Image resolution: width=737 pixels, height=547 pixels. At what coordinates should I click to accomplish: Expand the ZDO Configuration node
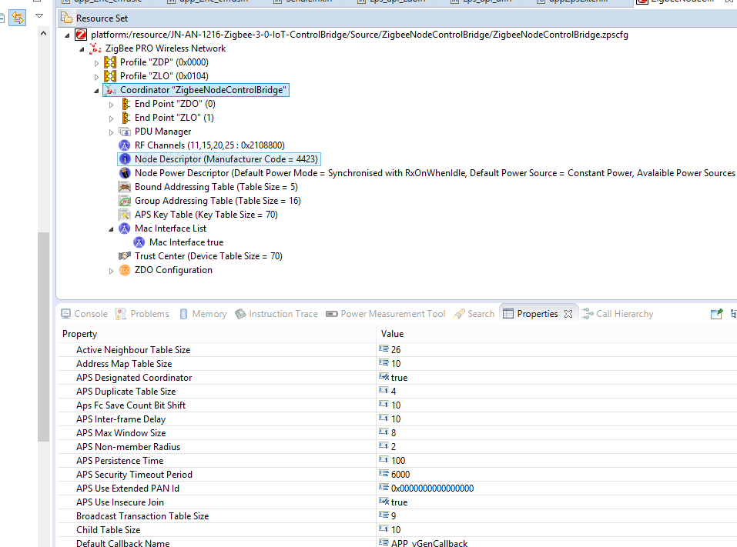[x=111, y=271]
